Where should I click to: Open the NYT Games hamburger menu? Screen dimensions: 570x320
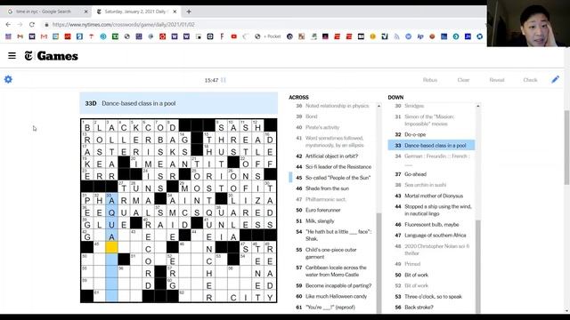click(x=12, y=55)
